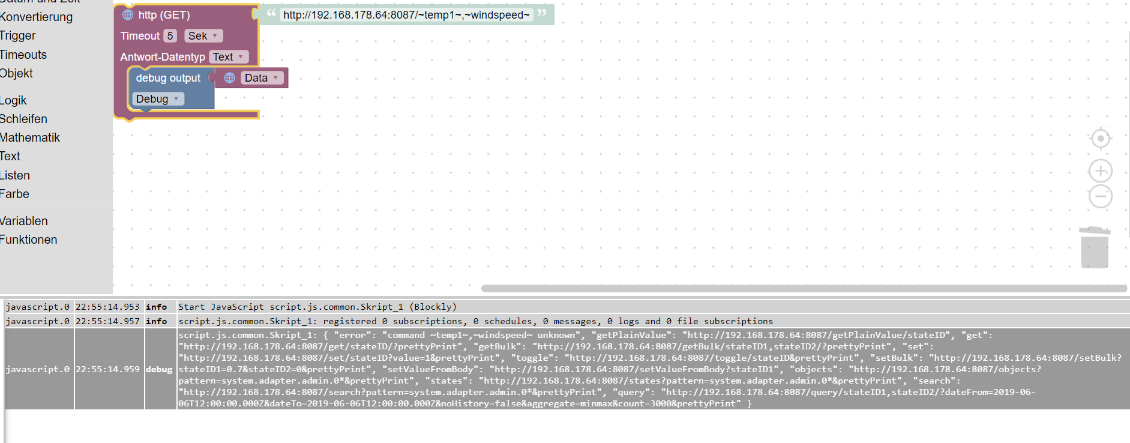Open Timeouts block category

coord(23,55)
